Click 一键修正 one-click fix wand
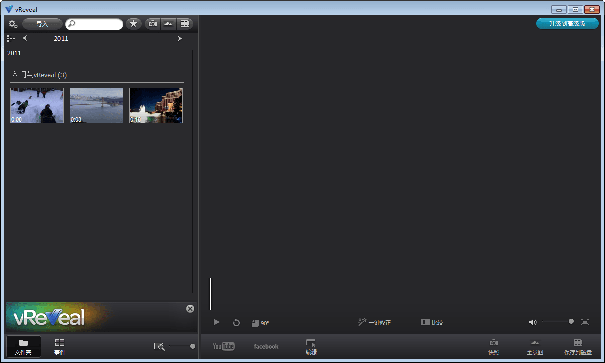 point(375,322)
